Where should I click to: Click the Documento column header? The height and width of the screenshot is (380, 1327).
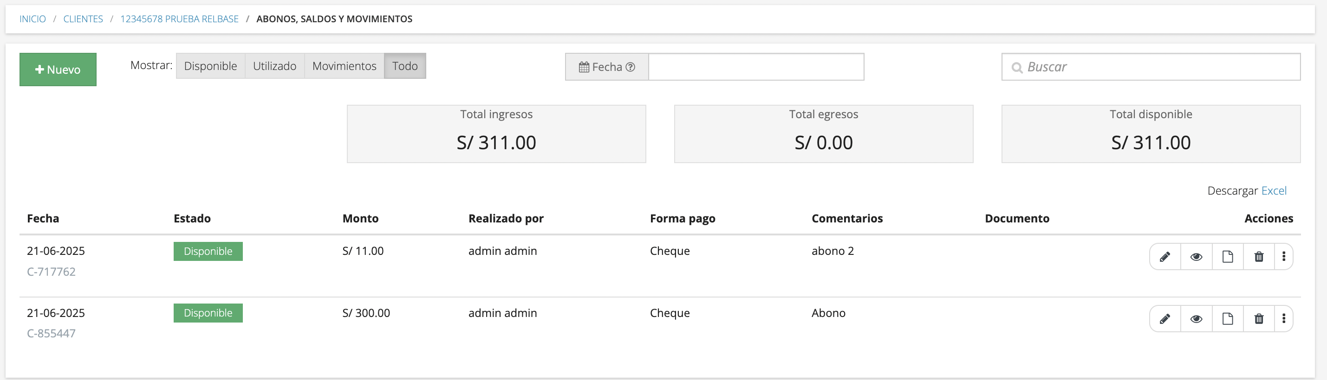tap(1017, 219)
